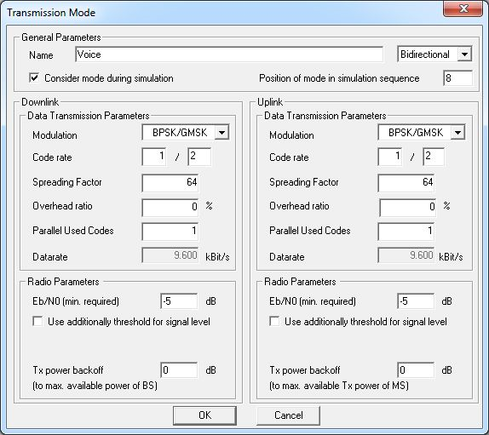Select the Uplink code rate numerator field
Screen dimensions: 489x435
click(389, 157)
